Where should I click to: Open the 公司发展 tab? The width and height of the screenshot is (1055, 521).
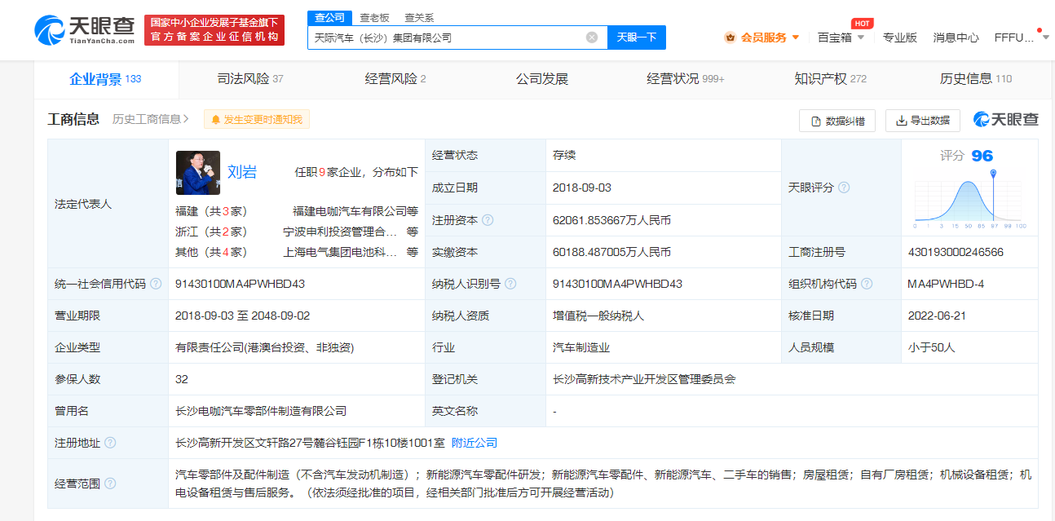[x=541, y=79]
